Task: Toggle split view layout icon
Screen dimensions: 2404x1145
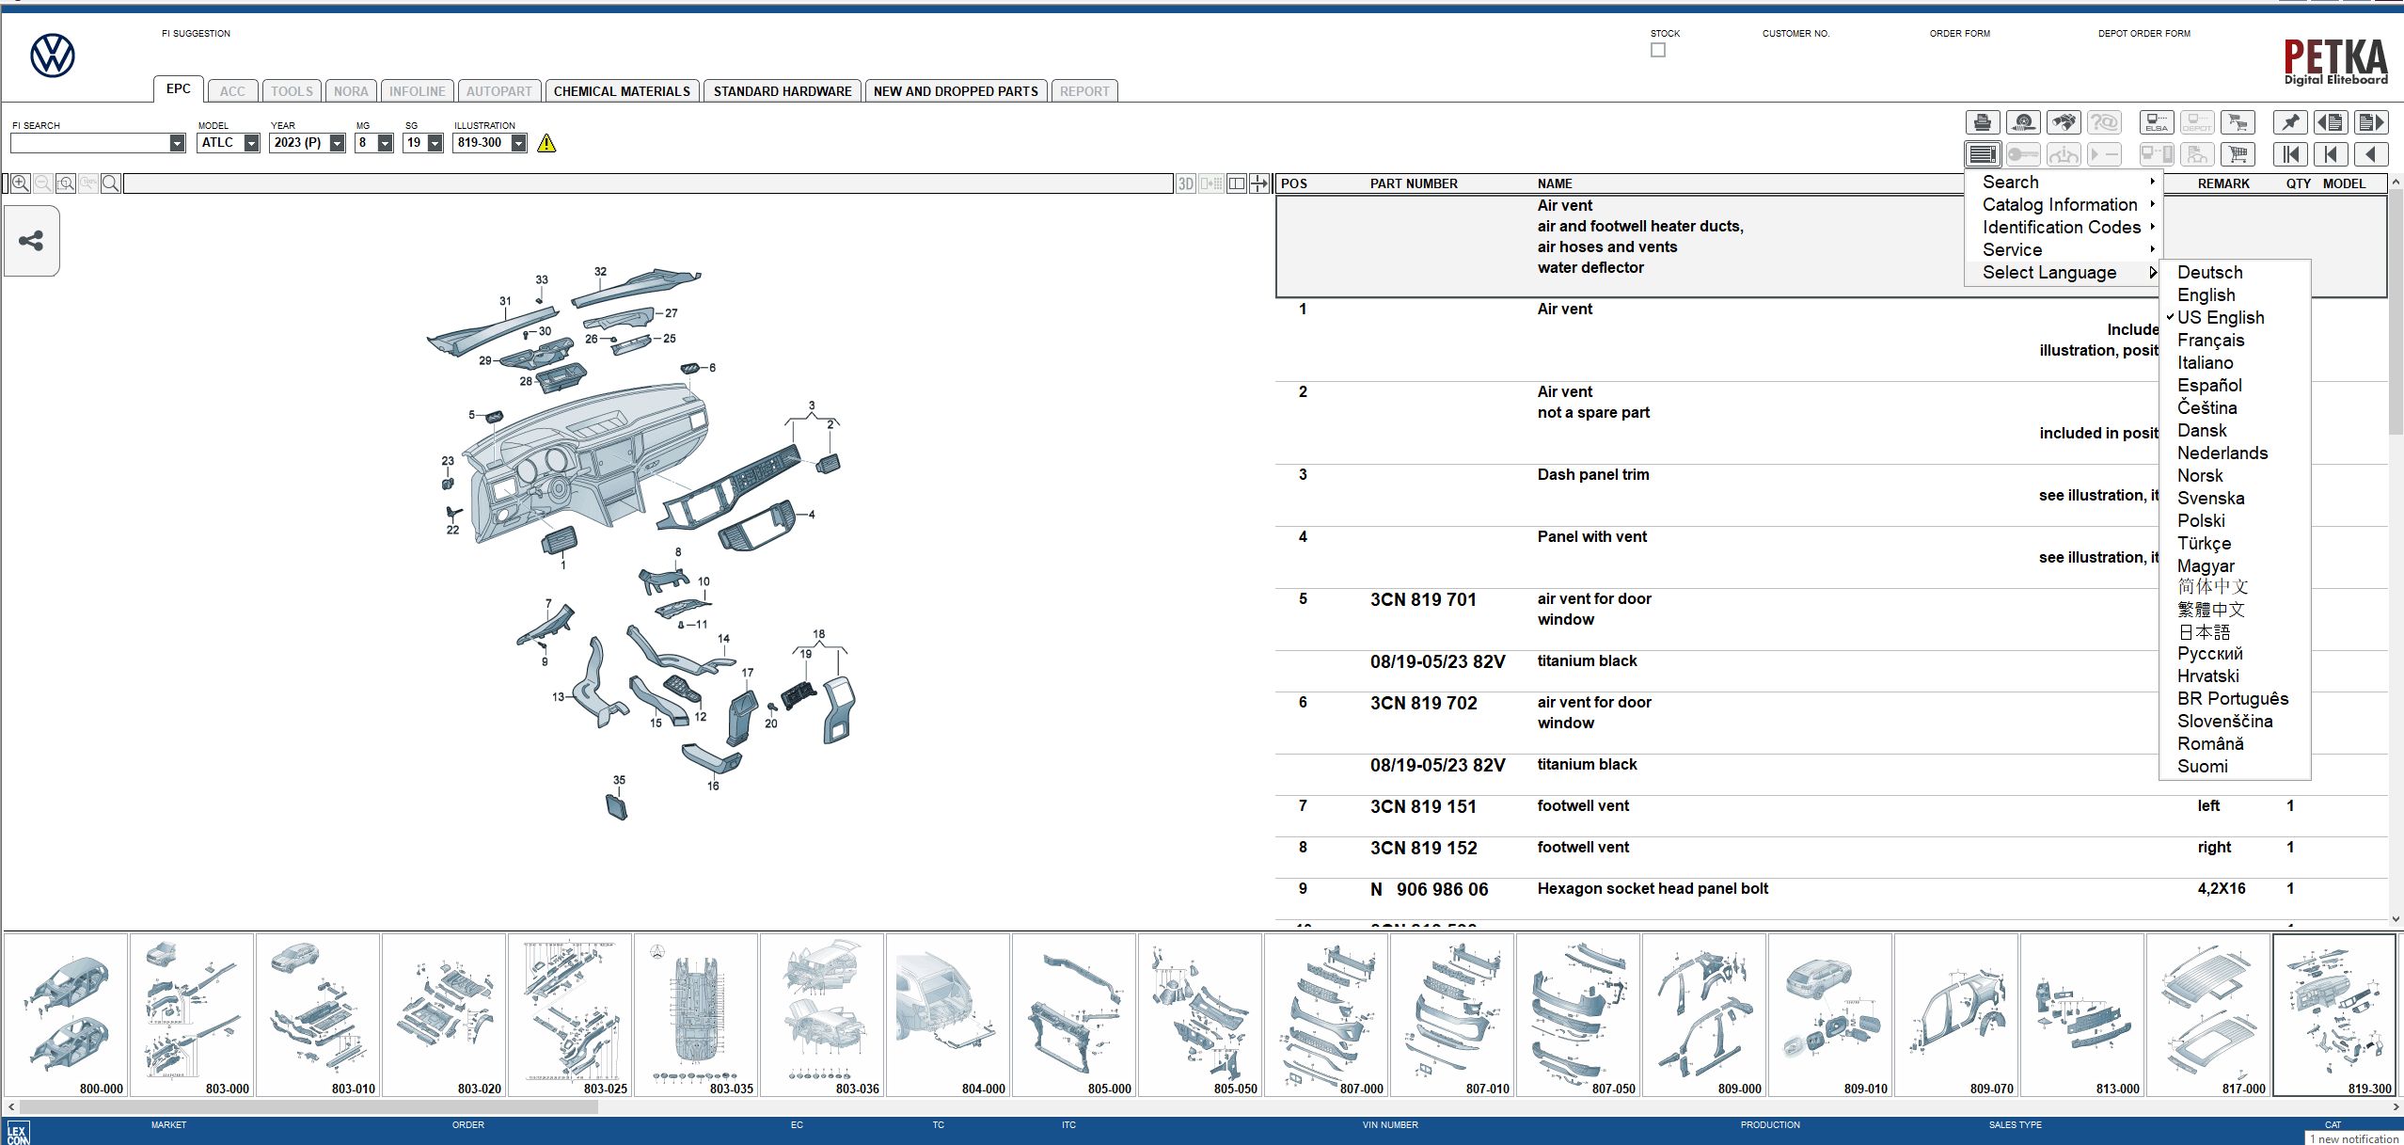Action: pyautogui.click(x=1236, y=183)
